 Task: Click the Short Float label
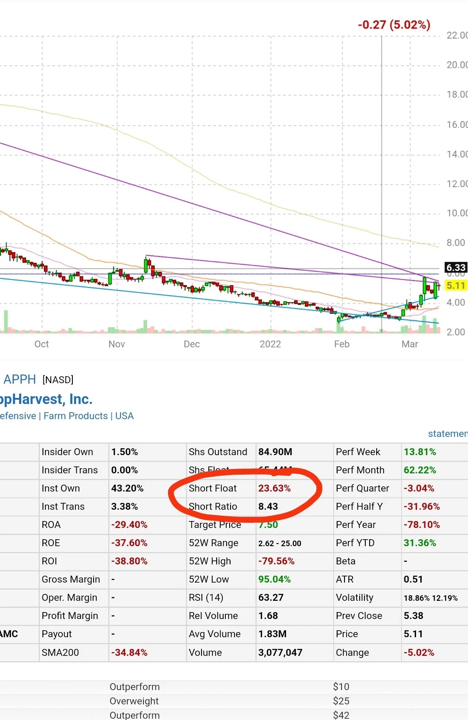[x=213, y=488]
